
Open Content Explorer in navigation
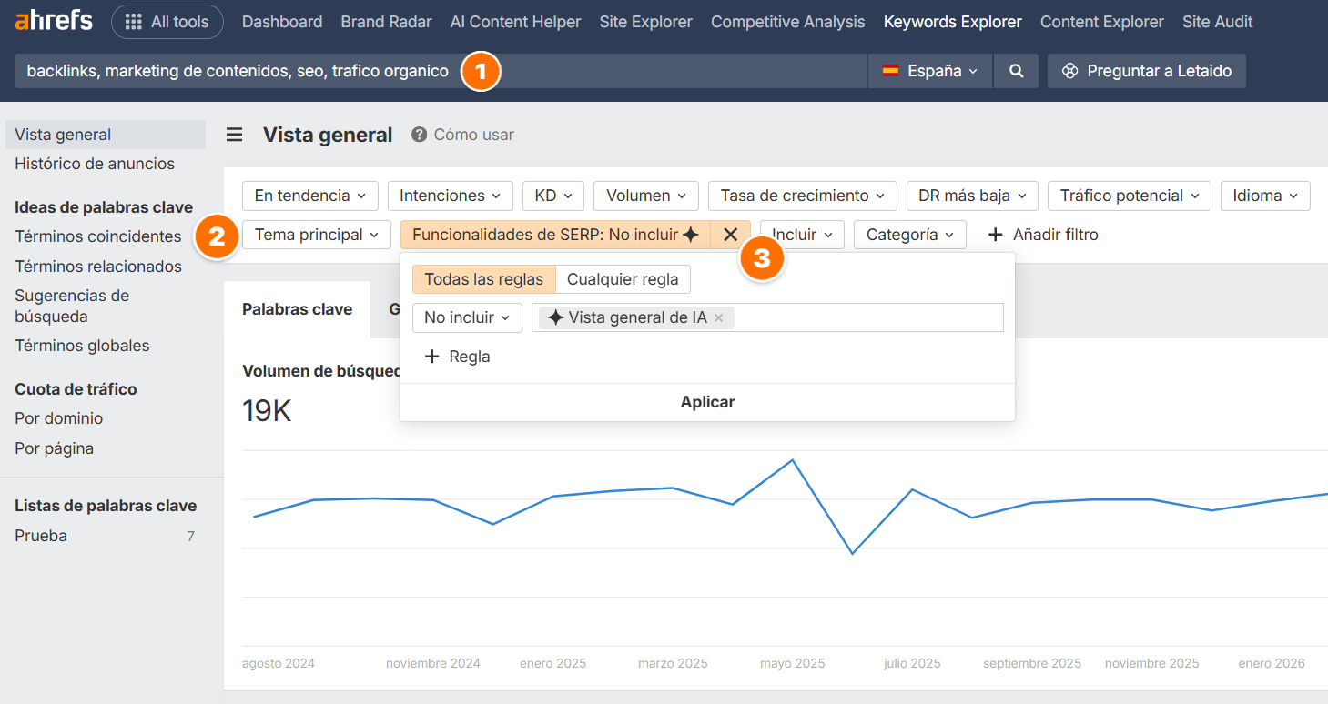point(1101,22)
